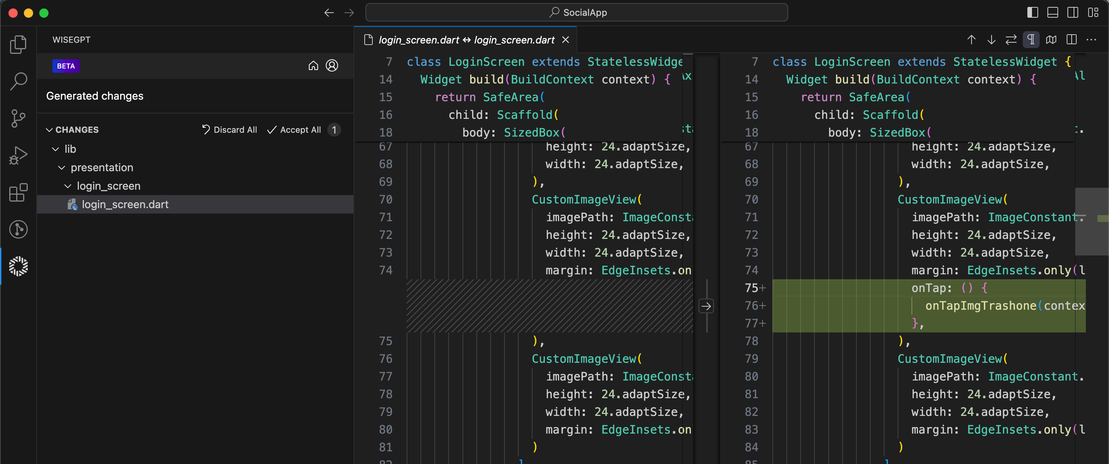Navigate forward with the right arrow
The image size is (1109, 464).
pos(349,12)
